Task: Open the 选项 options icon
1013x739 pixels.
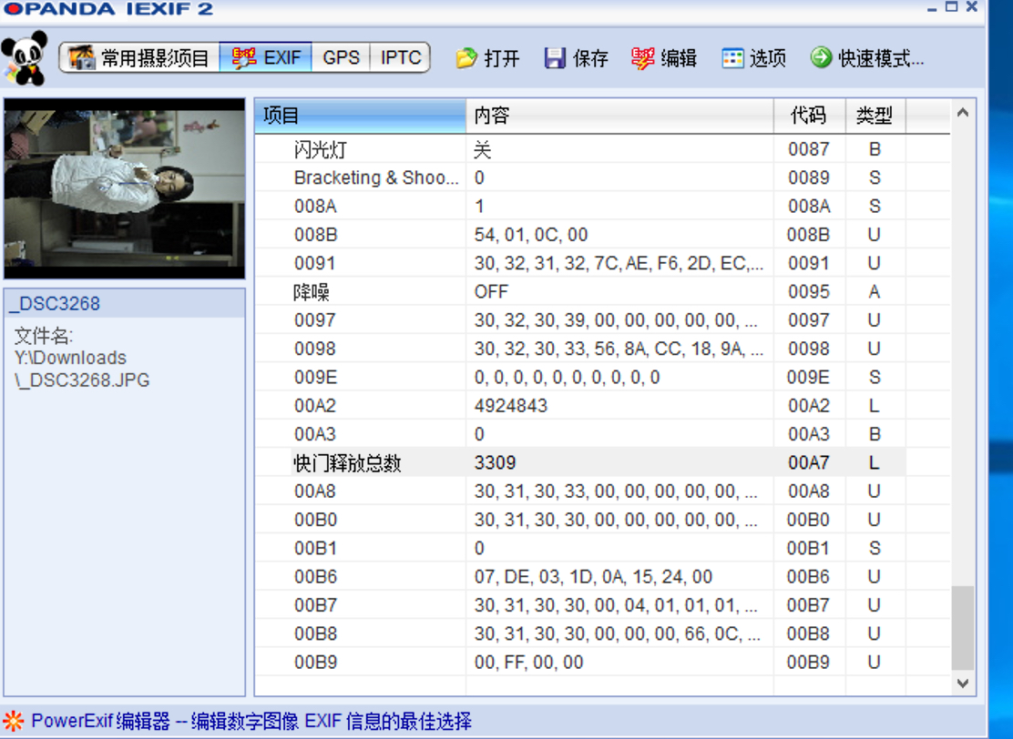Action: coord(732,58)
